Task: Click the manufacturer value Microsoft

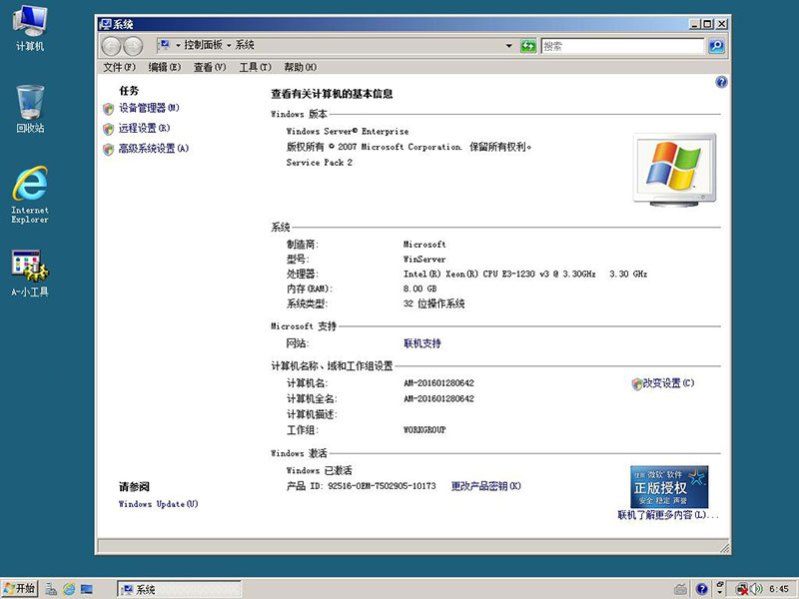Action: (x=424, y=245)
